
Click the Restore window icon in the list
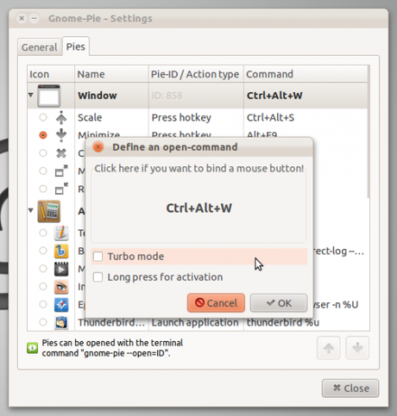tap(61, 189)
